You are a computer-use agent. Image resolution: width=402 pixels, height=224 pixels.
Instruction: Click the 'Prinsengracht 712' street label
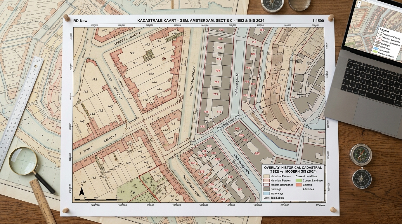click(x=229, y=122)
